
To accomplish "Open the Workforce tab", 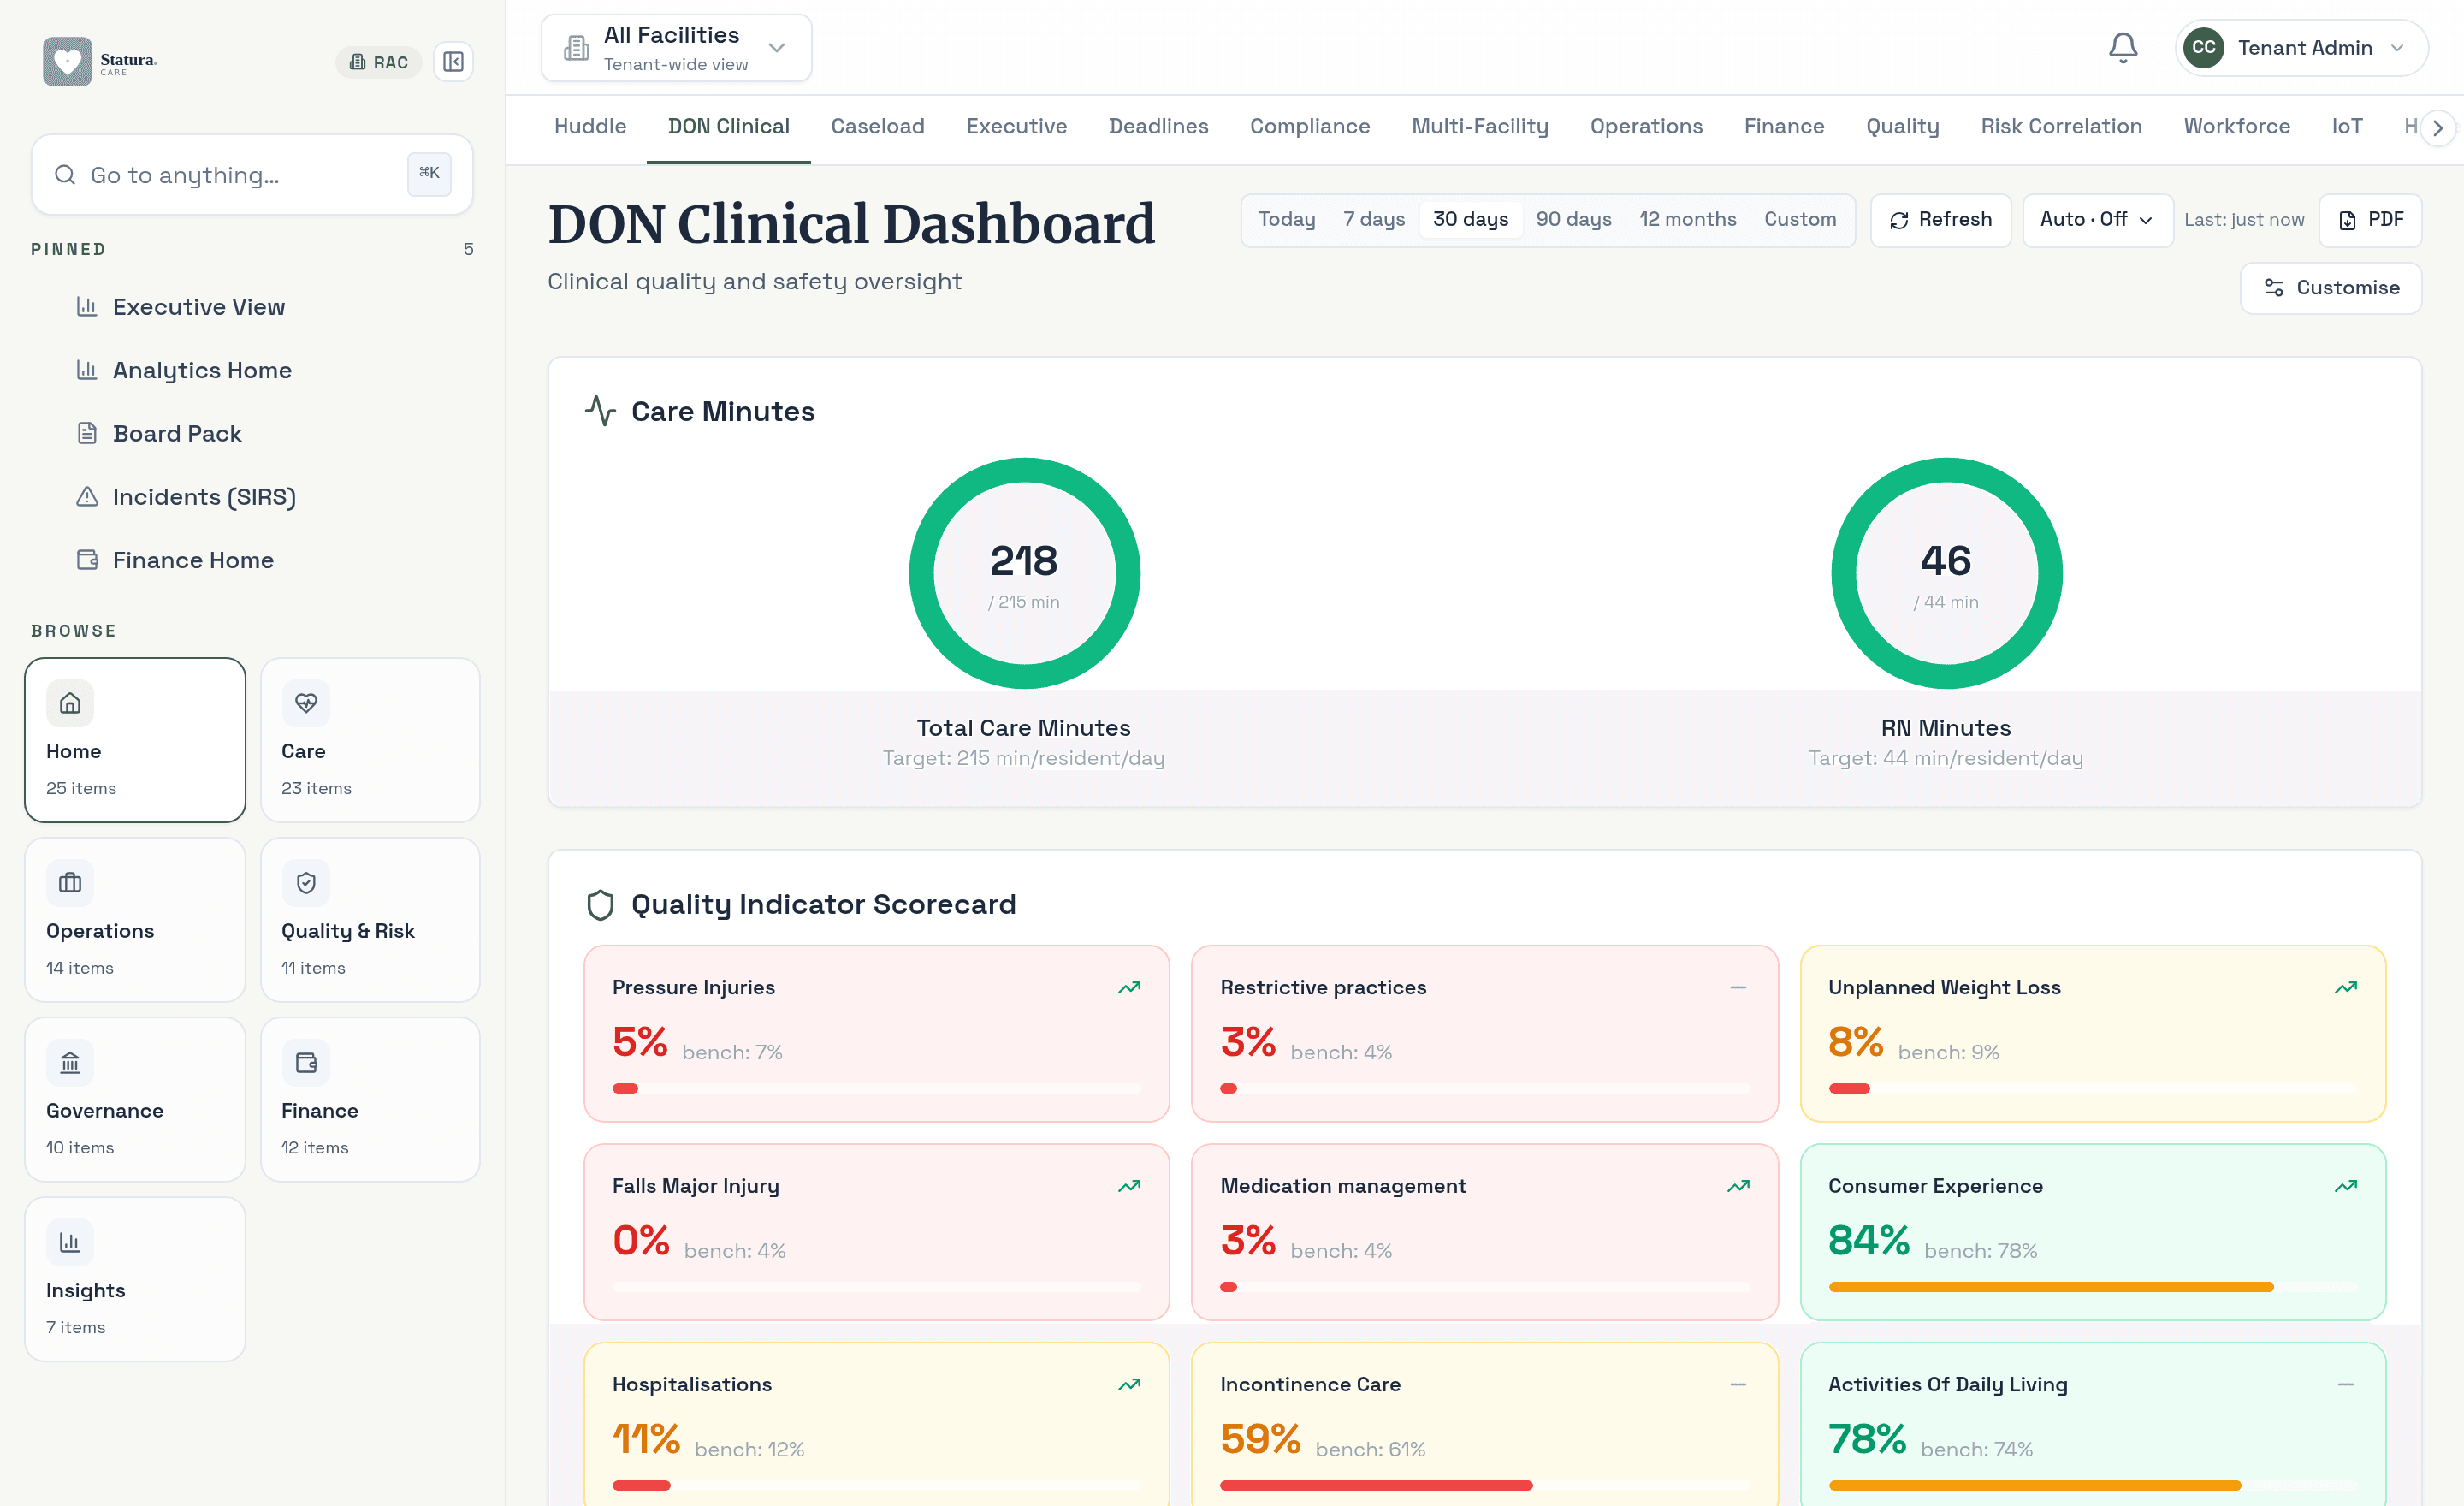I will [x=2236, y=127].
